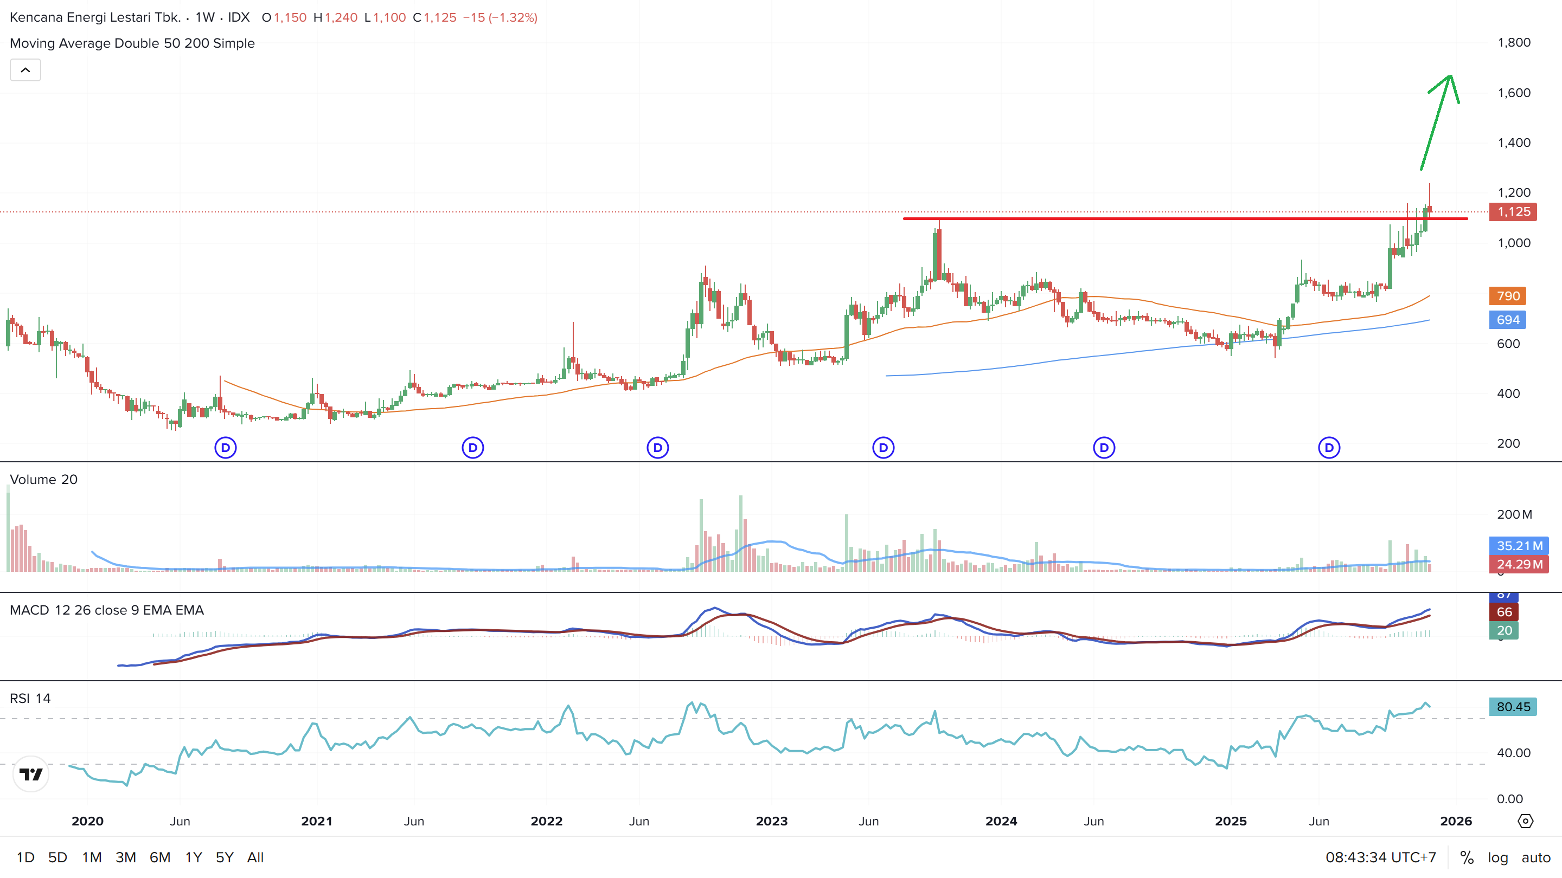The width and height of the screenshot is (1562, 878).
Task: Click the TradingView logo icon
Action: point(30,774)
